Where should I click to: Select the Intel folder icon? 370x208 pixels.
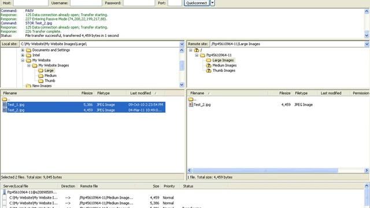[x=28, y=55]
